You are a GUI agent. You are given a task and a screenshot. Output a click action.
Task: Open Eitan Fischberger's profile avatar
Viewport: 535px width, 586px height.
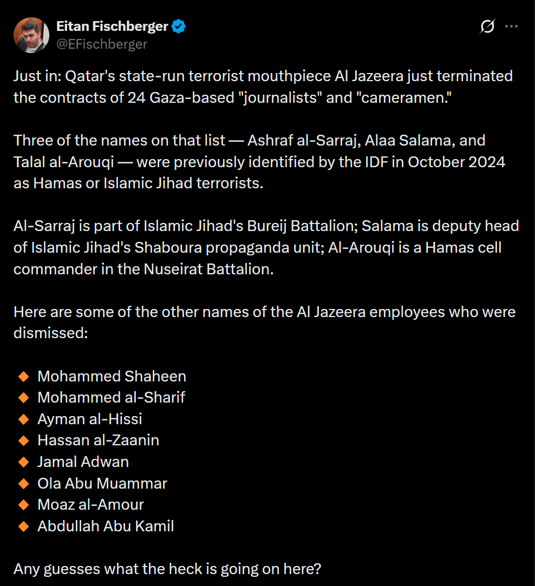(x=31, y=35)
